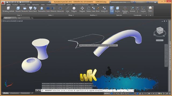Open dropdown arrow under De textura cuadrada
The width and height of the screenshot is (172, 96).
click(x=8, y=13)
